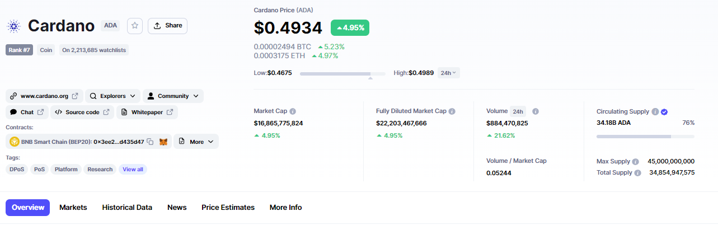Switch to the Markets tab
The width and height of the screenshot is (718, 225).
point(73,208)
